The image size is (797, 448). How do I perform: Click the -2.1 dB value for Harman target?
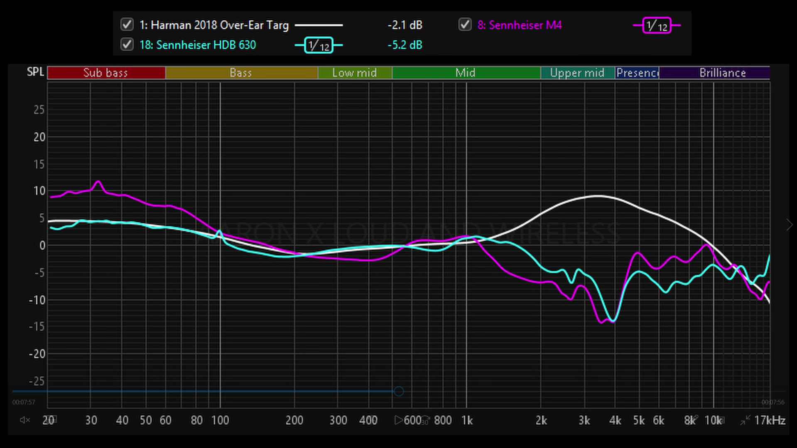click(405, 25)
